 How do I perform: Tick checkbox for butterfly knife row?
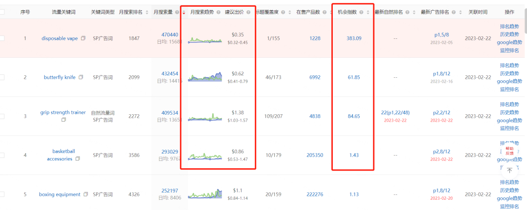2,77
